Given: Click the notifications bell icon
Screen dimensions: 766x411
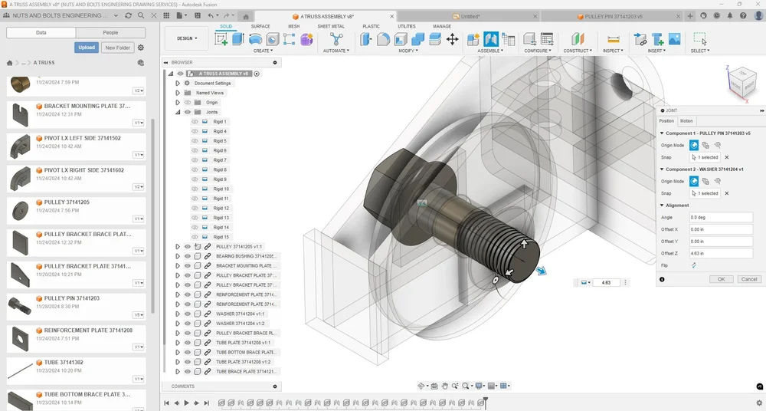Looking at the screenshot, I should 730,15.
